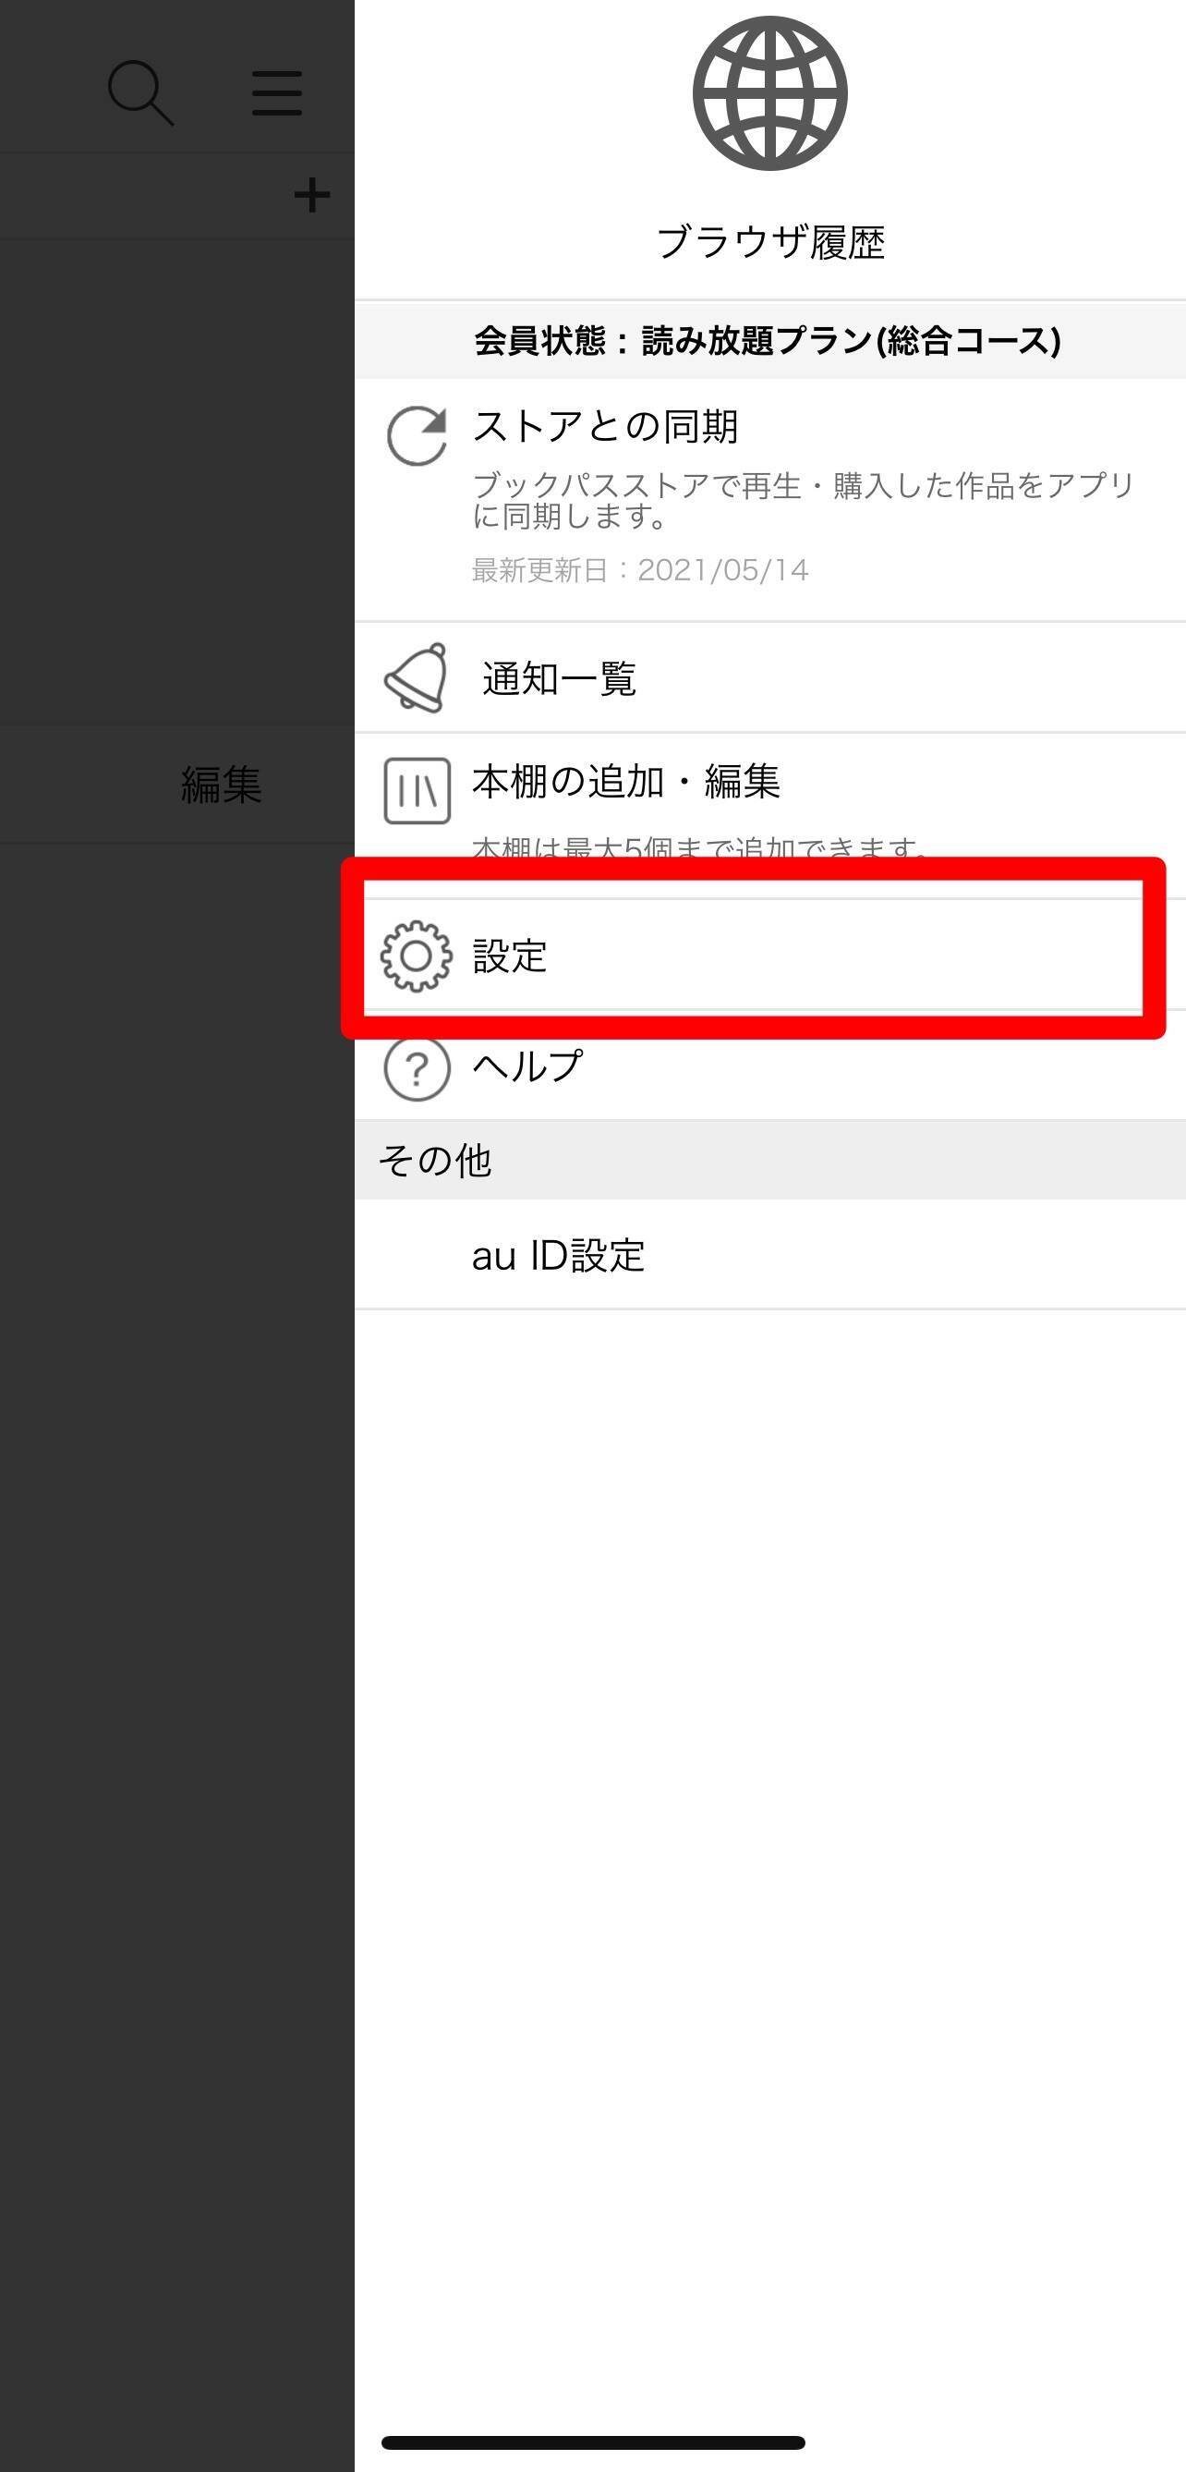The width and height of the screenshot is (1186, 2472).
Task: Tap the globe browser history icon
Action: pyautogui.click(x=769, y=93)
